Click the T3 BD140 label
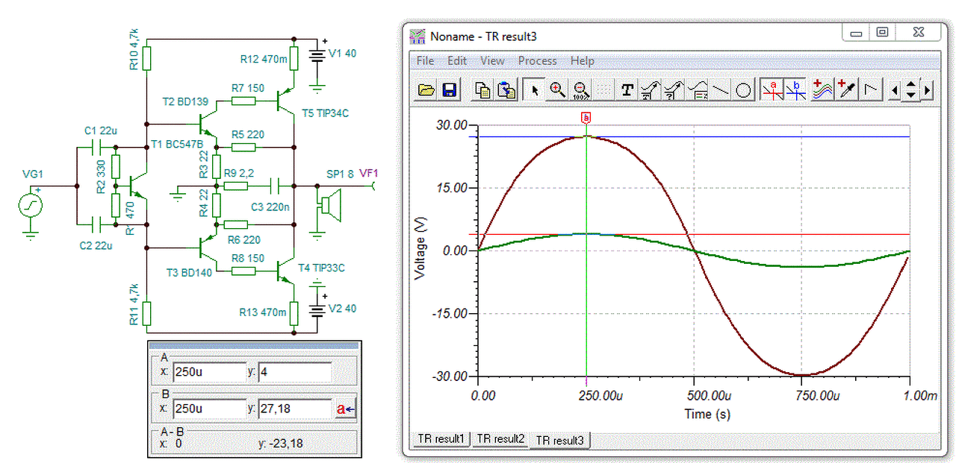The width and height of the screenshot is (956, 463). point(188,272)
